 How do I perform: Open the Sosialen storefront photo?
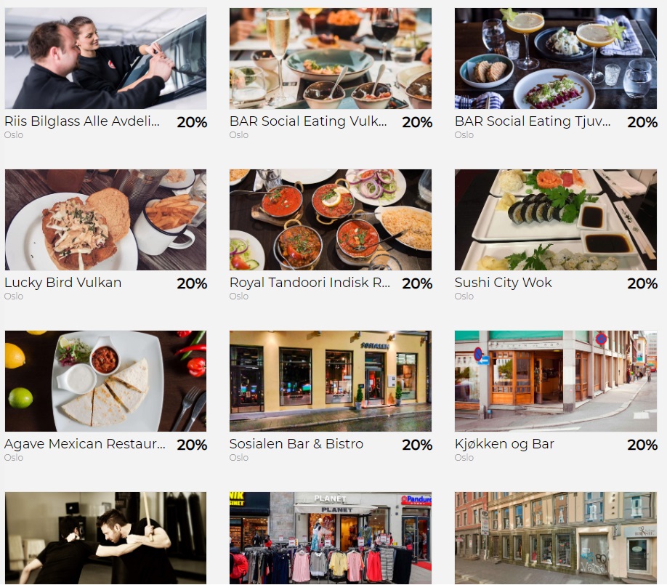(x=331, y=382)
